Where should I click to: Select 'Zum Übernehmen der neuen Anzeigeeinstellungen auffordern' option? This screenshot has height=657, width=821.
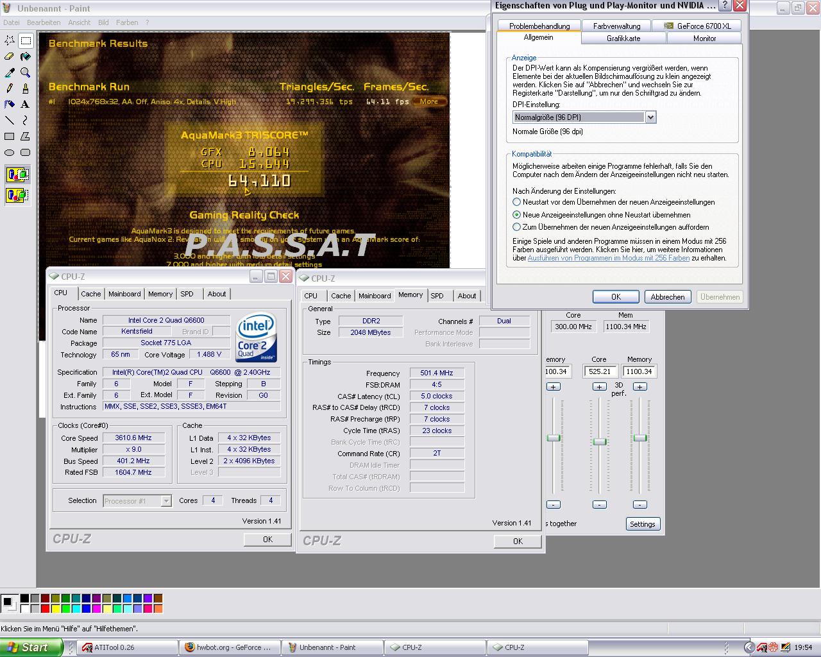pos(516,227)
